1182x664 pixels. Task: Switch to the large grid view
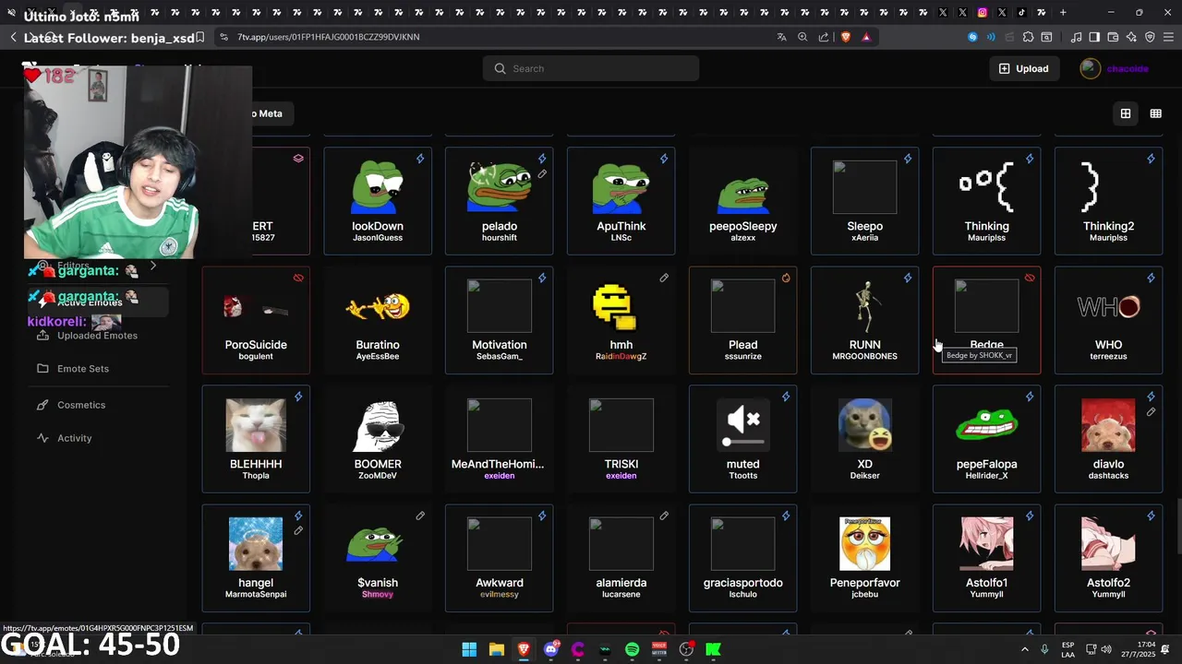pyautogui.click(x=1126, y=113)
